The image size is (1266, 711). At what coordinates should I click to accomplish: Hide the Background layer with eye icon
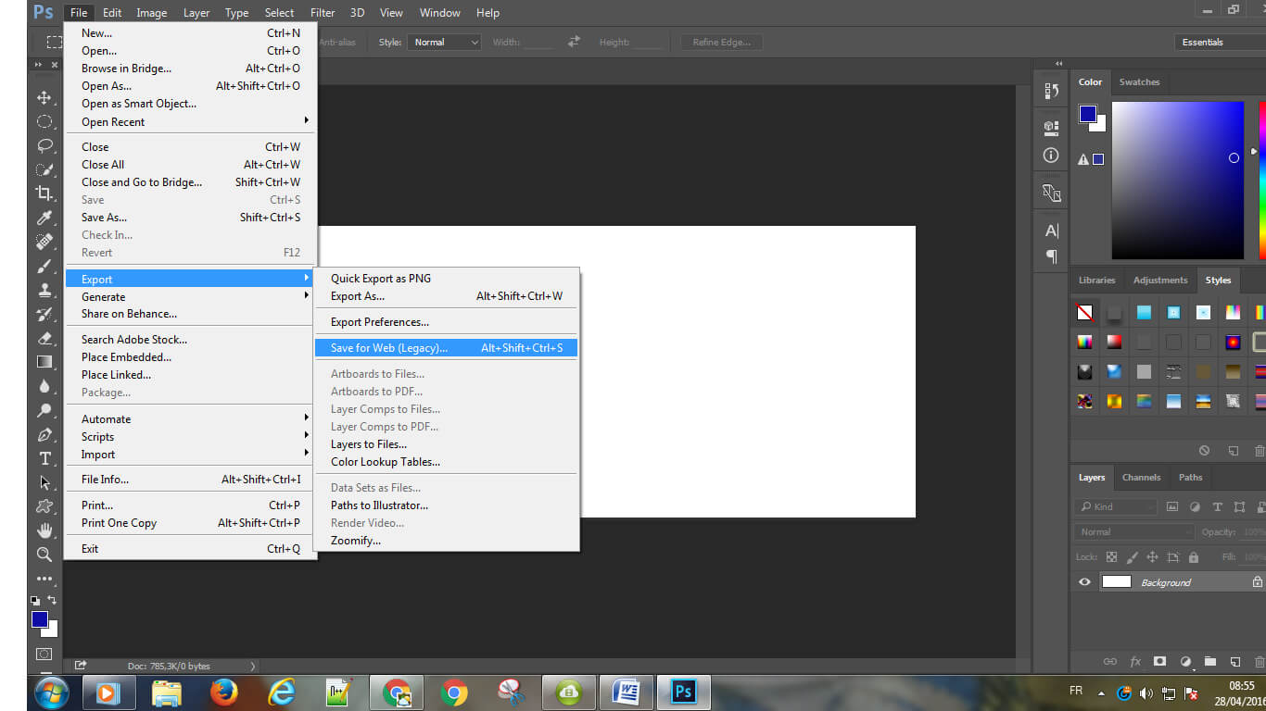pyautogui.click(x=1084, y=582)
